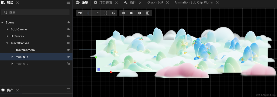
Task: Select the TravelCanvas tree row
Action: pyautogui.click(x=36, y=43)
